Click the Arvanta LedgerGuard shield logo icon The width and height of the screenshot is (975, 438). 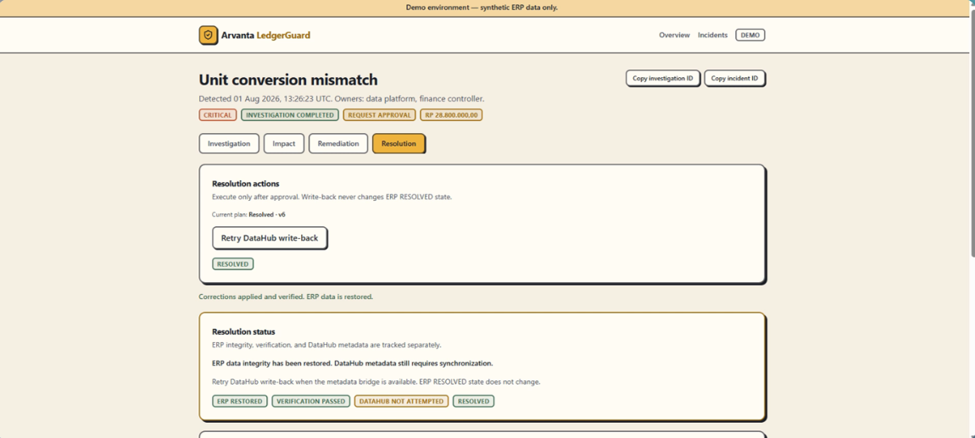[209, 36]
